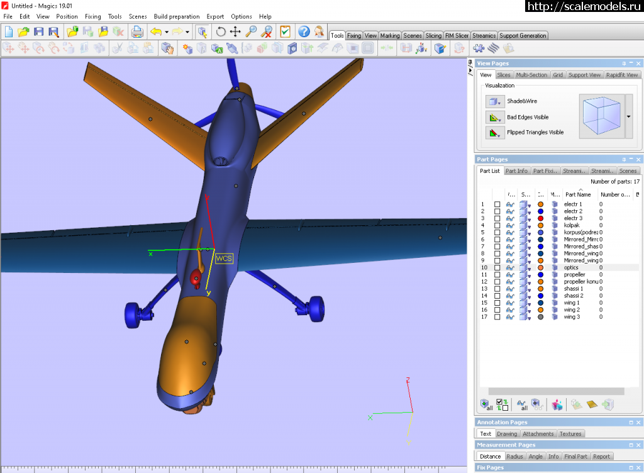Image resolution: width=644 pixels, height=473 pixels.
Task: Switch to the Support Generation tab
Action: (x=523, y=36)
